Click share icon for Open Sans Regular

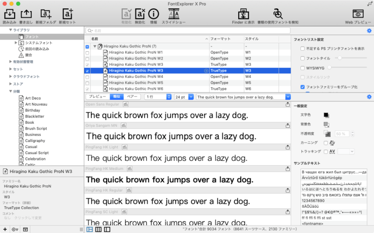pyautogui.click(x=288, y=104)
